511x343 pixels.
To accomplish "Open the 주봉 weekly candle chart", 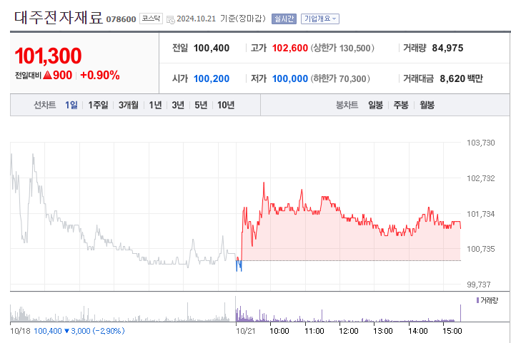I will pyautogui.click(x=401, y=105).
